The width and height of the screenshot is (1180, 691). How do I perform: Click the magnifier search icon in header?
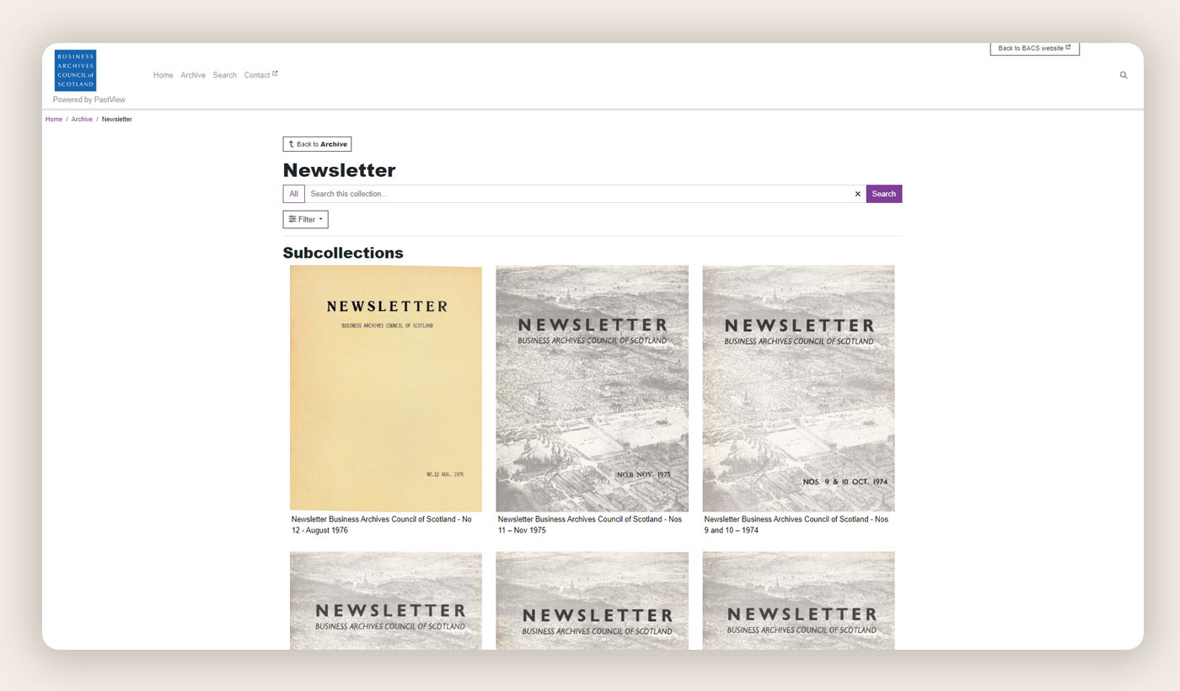click(1123, 75)
